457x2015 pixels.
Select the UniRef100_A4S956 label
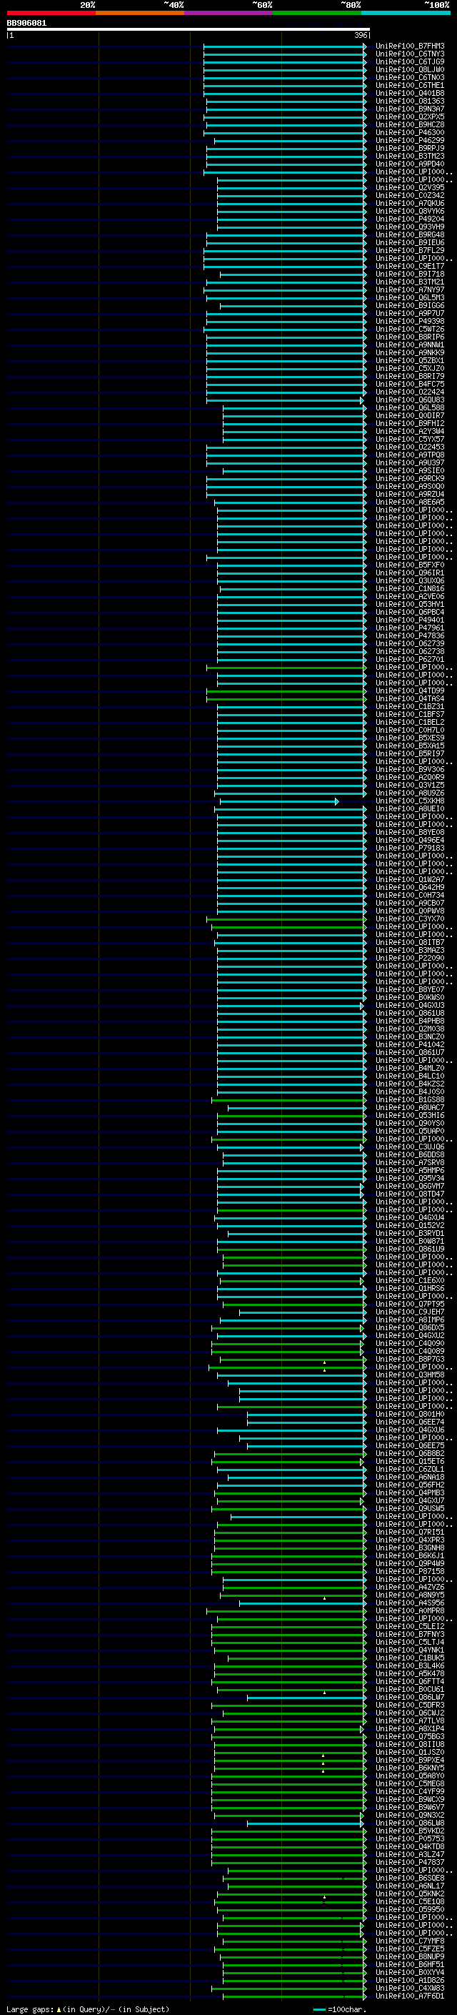[x=410, y=1603]
